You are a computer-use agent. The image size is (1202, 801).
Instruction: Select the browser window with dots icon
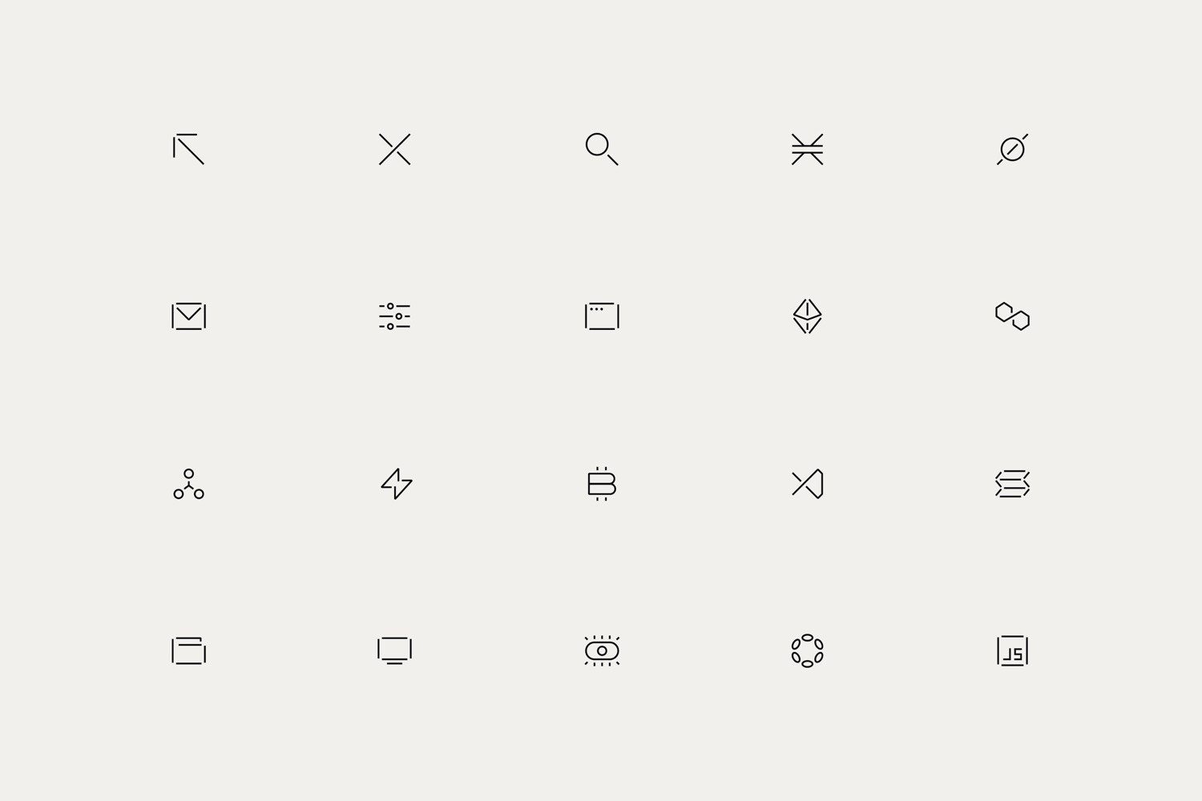pyautogui.click(x=602, y=316)
